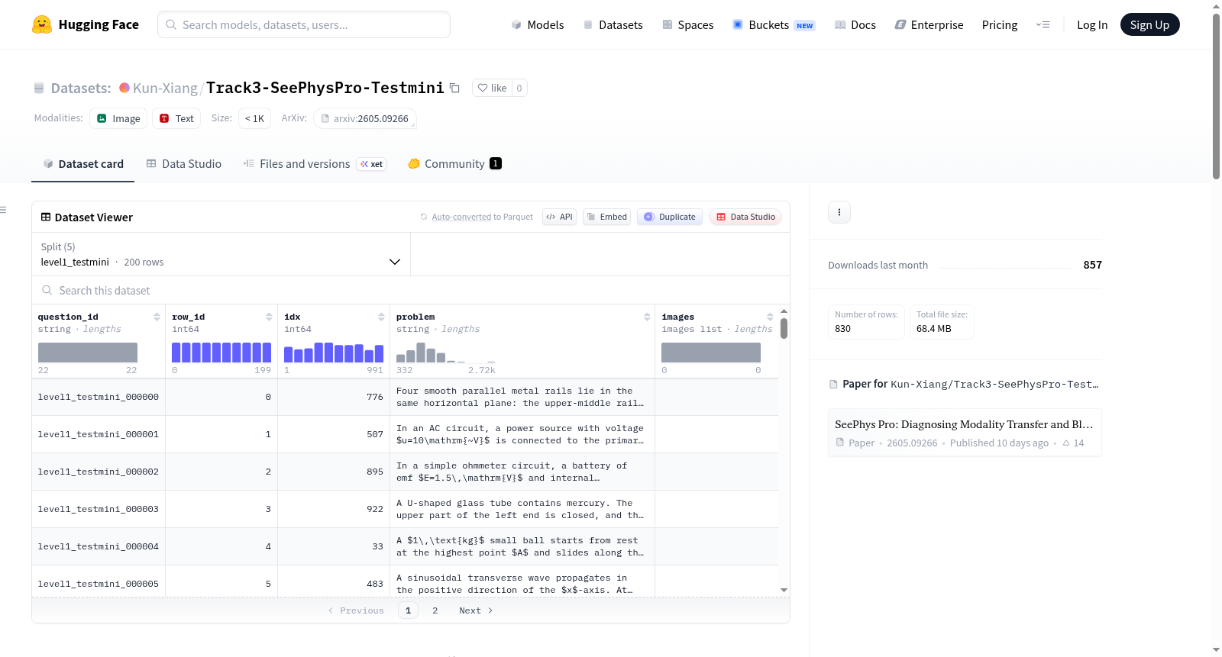Go to Spaces in top navigation

click(687, 24)
